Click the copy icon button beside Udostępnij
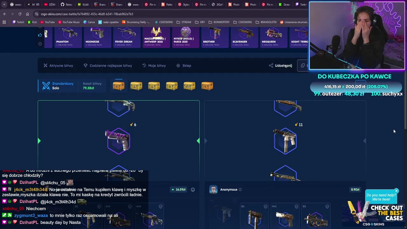 303,66
